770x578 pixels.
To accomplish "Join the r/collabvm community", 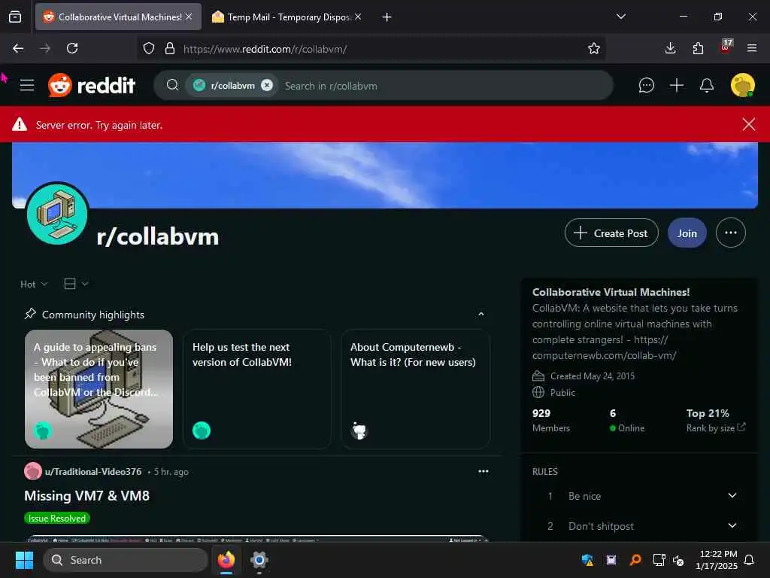I will point(687,233).
